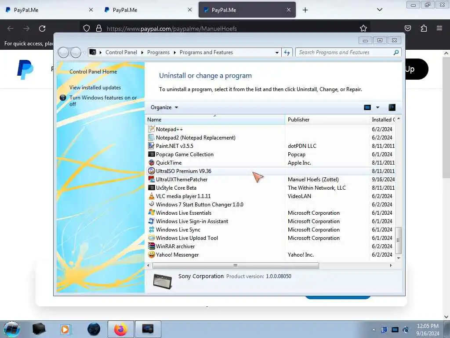Sort by the Publisher column header

pos(327,120)
